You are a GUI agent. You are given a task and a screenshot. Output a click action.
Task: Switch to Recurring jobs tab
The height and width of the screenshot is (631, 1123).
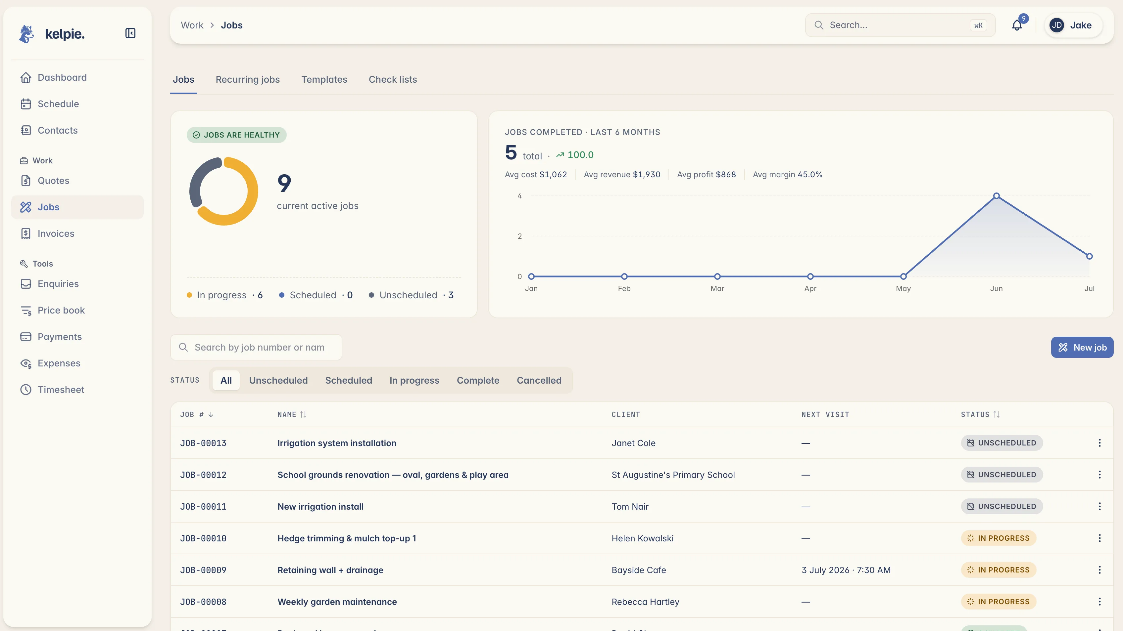tap(248, 79)
